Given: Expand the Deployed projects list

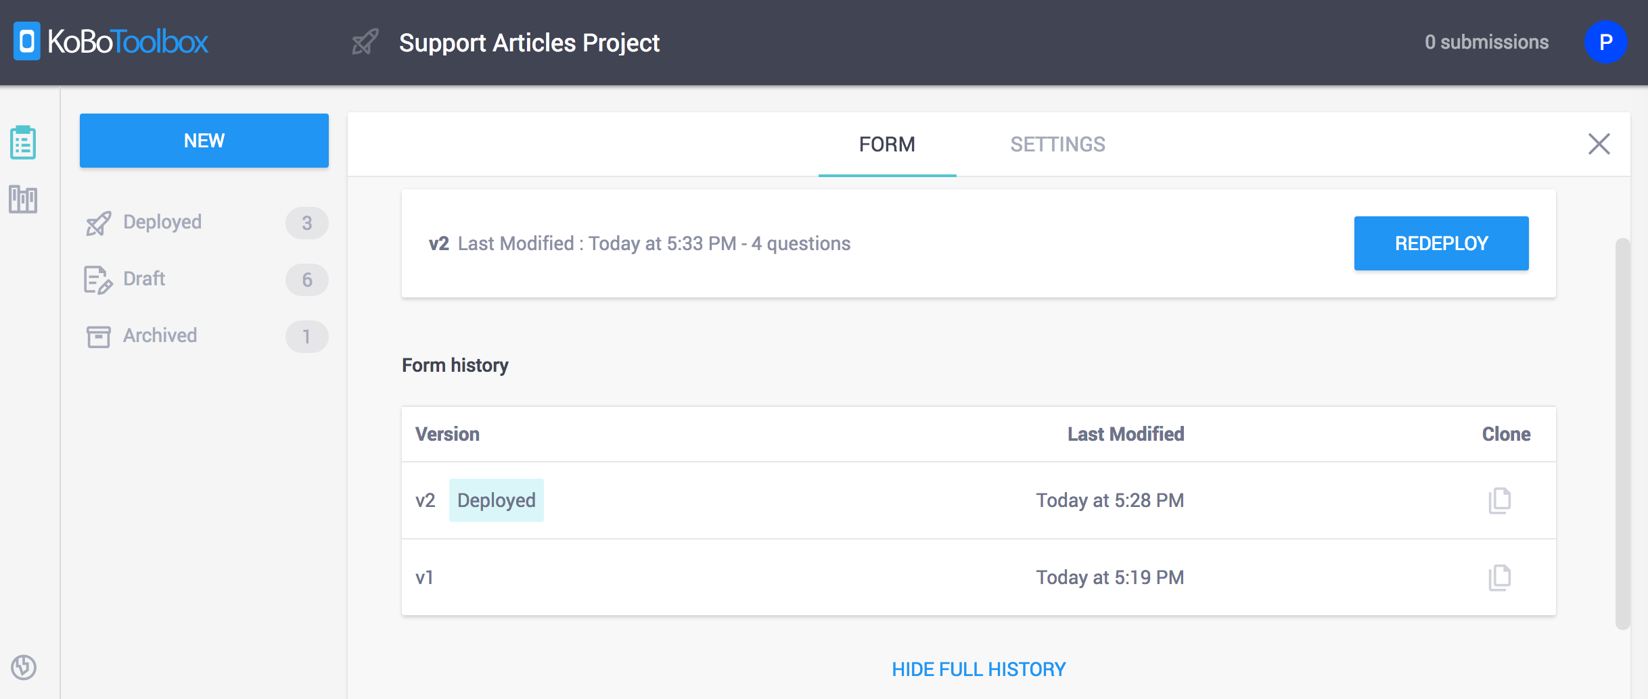Looking at the screenshot, I should 162,222.
